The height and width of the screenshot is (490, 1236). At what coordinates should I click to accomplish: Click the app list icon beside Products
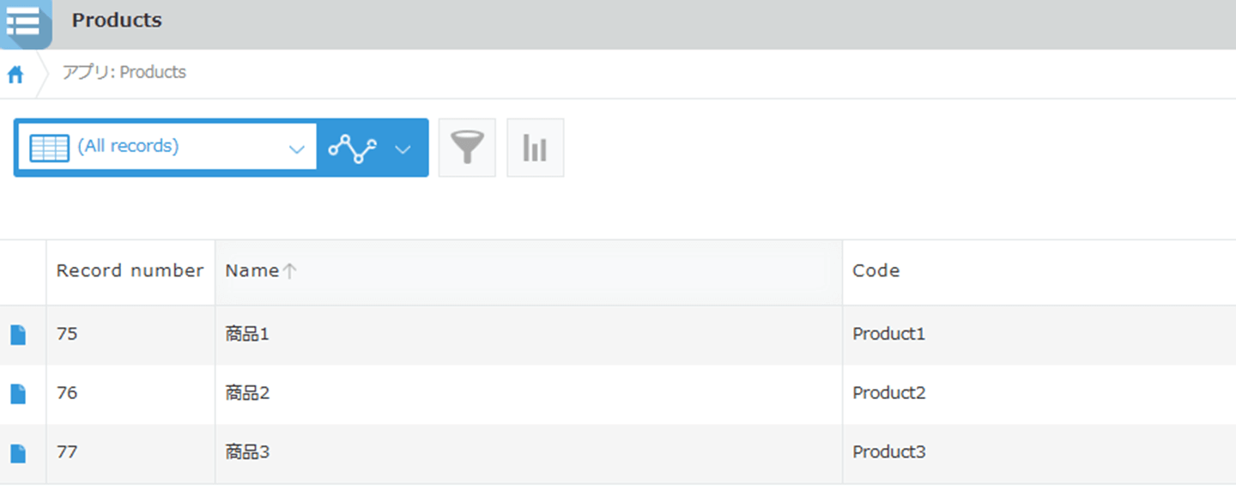click(x=23, y=22)
